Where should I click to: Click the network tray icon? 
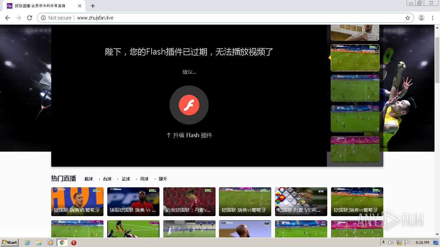(x=399, y=243)
